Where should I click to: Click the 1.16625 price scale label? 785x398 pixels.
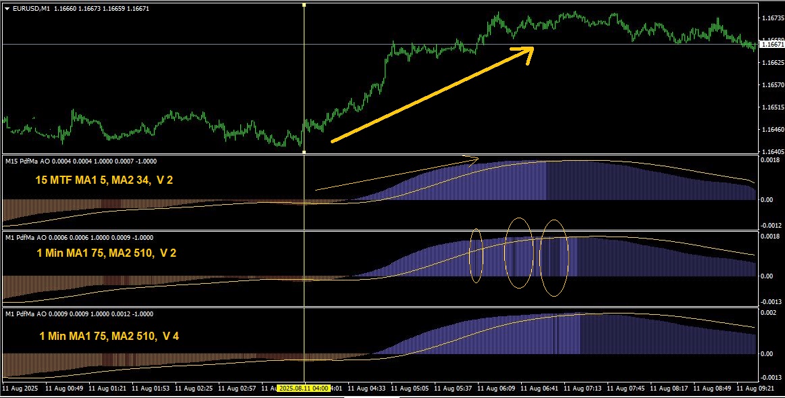(773, 63)
